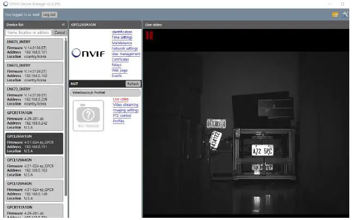
Task: Click the NO IMAGE snapshot thumbnail
Action: click(88, 115)
